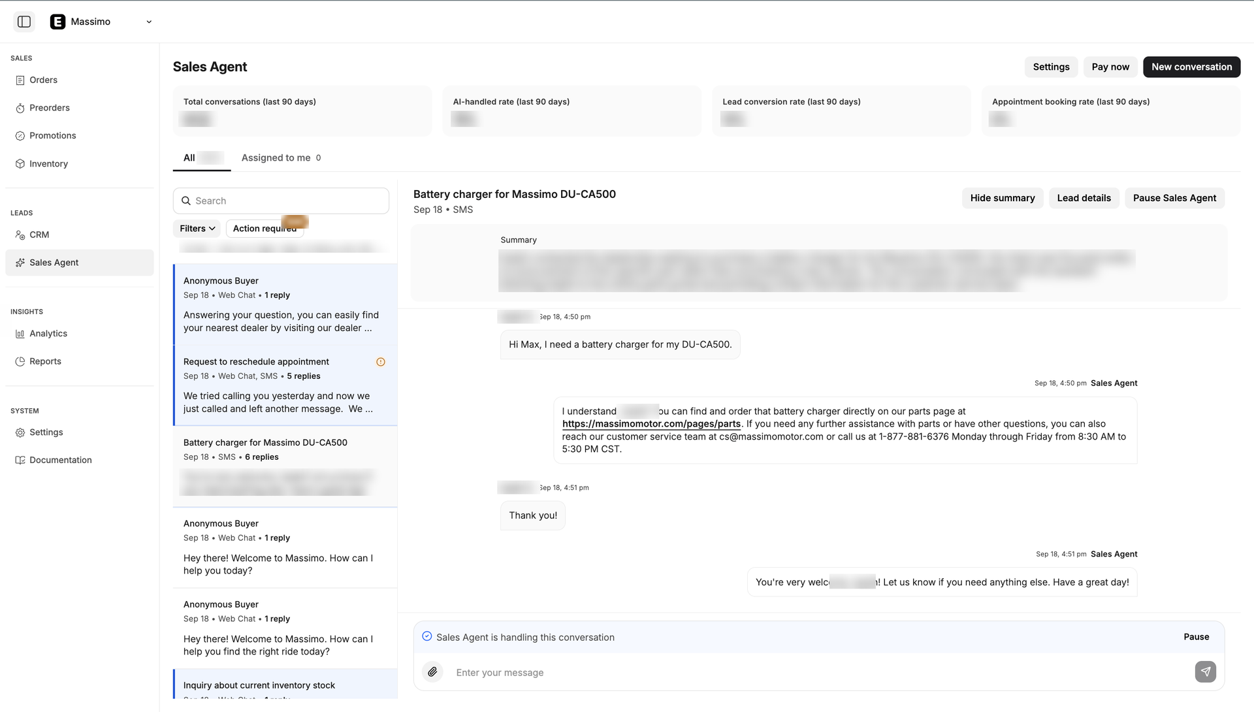Click the Reports pie icon
The image size is (1254, 712).
[x=20, y=362]
